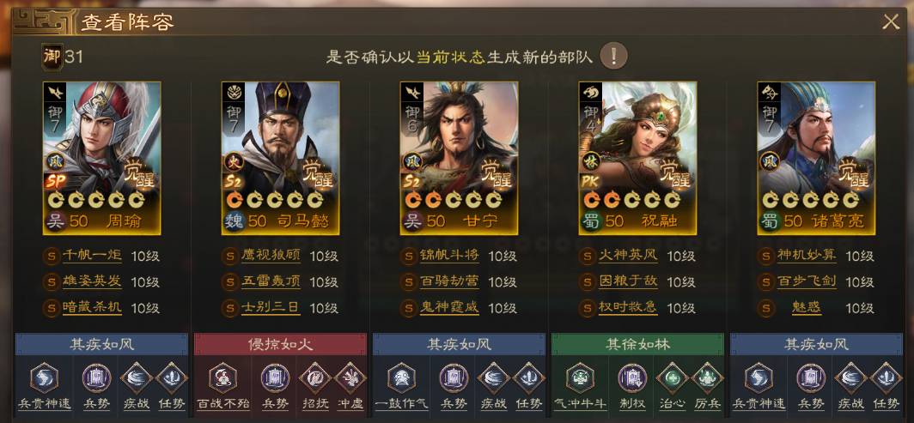
Task: Open the 千帆一炬 skill link
Action: point(92,256)
